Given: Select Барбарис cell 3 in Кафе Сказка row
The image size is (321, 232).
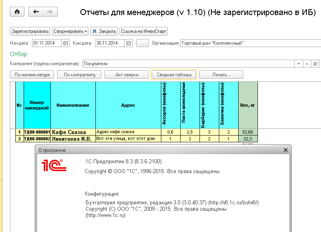Looking at the screenshot, I should pos(209,132).
